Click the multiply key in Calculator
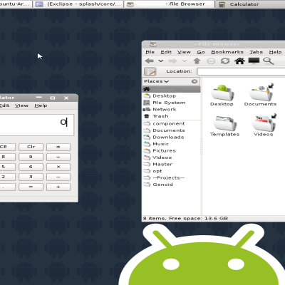The height and width of the screenshot is (285, 285). [58, 167]
